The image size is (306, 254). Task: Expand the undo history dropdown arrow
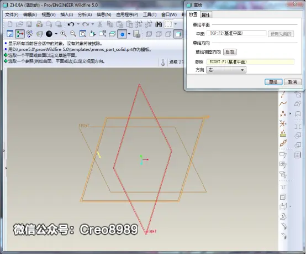tap(78, 24)
